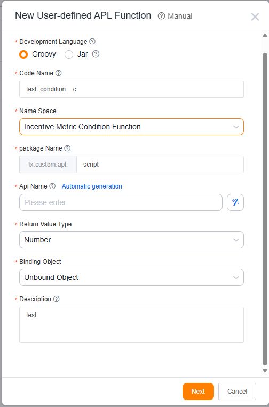Open the Binding Object dropdown
Screen dimensions: 269x407
(x=131, y=277)
